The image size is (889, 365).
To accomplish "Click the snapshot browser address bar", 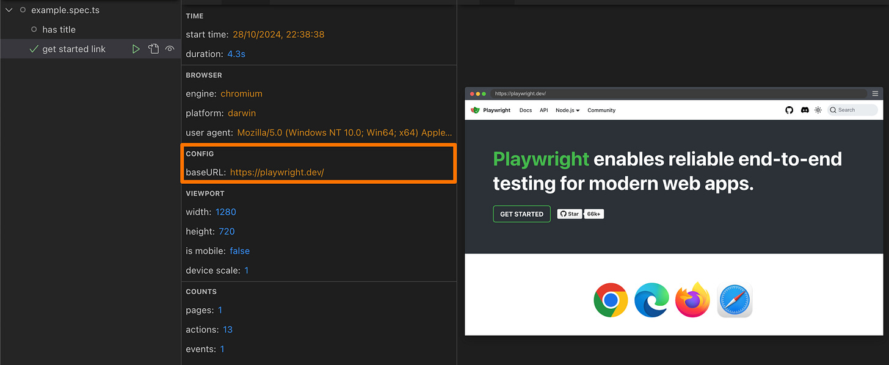I will tap(678, 93).
